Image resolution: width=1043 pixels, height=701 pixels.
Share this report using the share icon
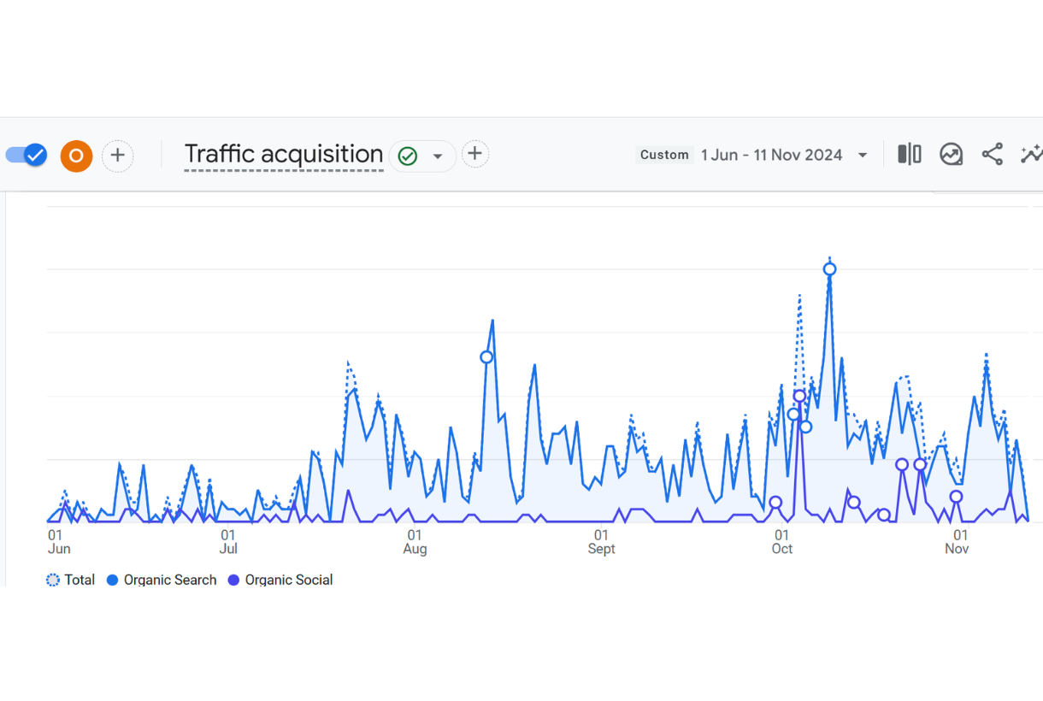992,154
